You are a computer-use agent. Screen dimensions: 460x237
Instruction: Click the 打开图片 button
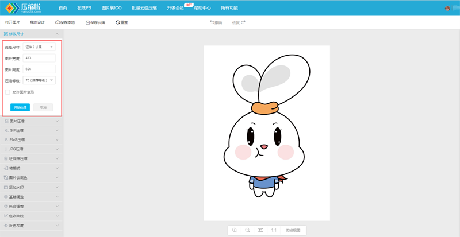pyautogui.click(x=12, y=22)
